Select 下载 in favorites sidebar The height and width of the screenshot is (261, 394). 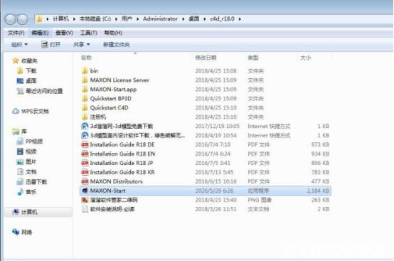coord(31,71)
